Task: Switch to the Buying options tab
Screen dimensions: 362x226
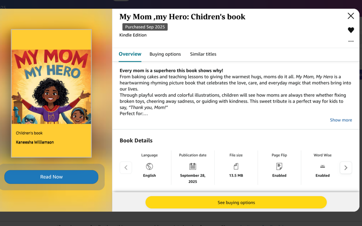Action: pyautogui.click(x=165, y=54)
